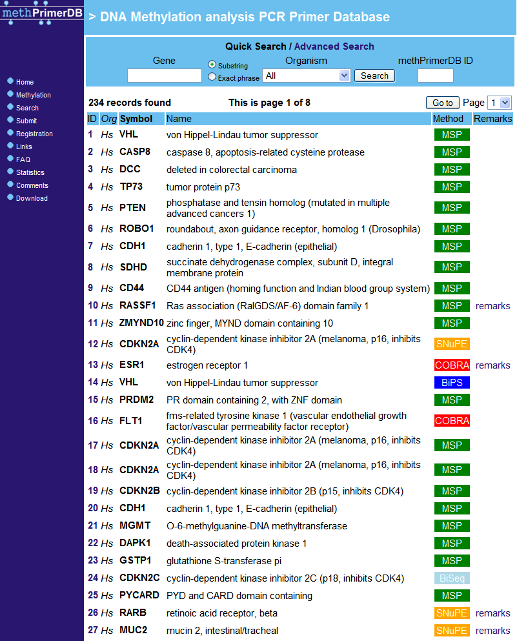Click the methPrimerDB logo
The width and height of the screenshot is (517, 641).
(x=42, y=13)
